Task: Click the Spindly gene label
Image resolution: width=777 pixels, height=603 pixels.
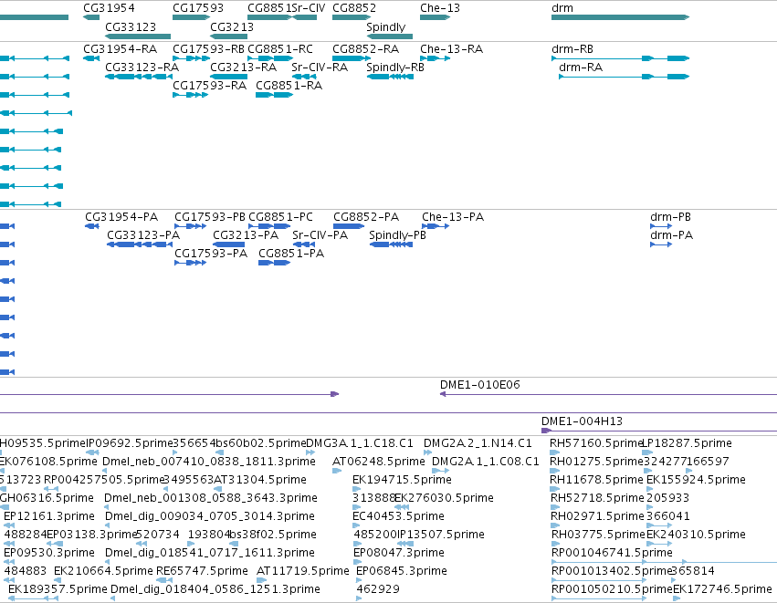Action: tap(385, 27)
